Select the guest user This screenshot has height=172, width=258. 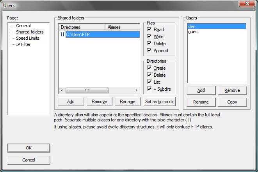pyautogui.click(x=194, y=32)
